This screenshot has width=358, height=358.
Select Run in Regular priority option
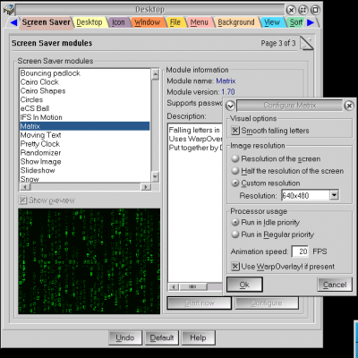pos(235,234)
